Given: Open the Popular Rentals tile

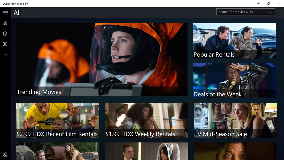Looking at the screenshot, I should point(234,41).
